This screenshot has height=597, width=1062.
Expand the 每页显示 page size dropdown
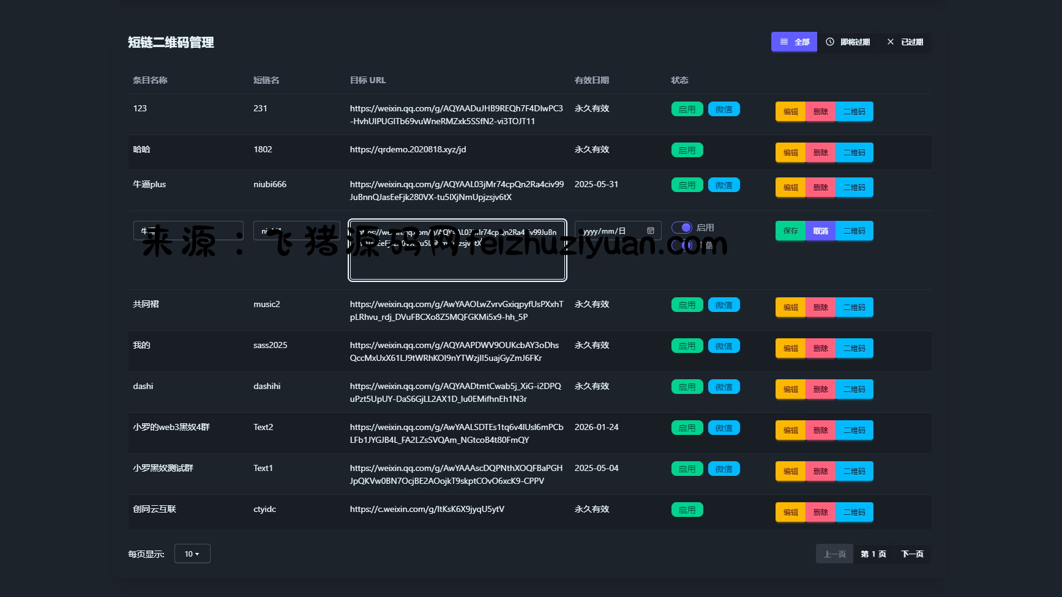[192, 554]
